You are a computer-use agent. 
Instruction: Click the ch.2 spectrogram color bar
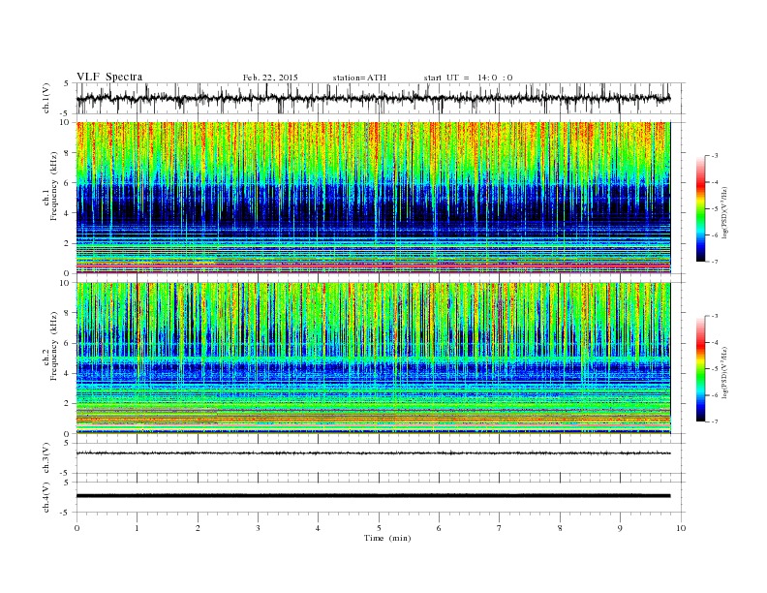pyautogui.click(x=701, y=368)
